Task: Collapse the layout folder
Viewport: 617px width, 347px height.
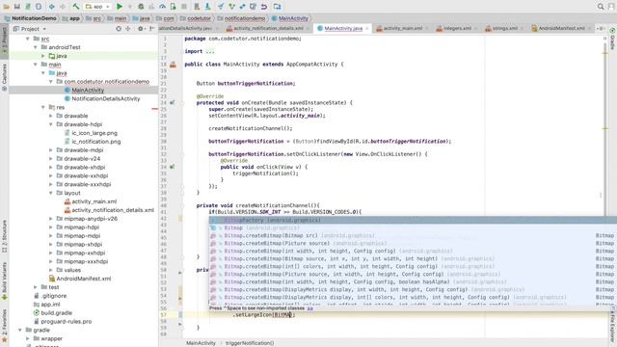Action: point(51,193)
